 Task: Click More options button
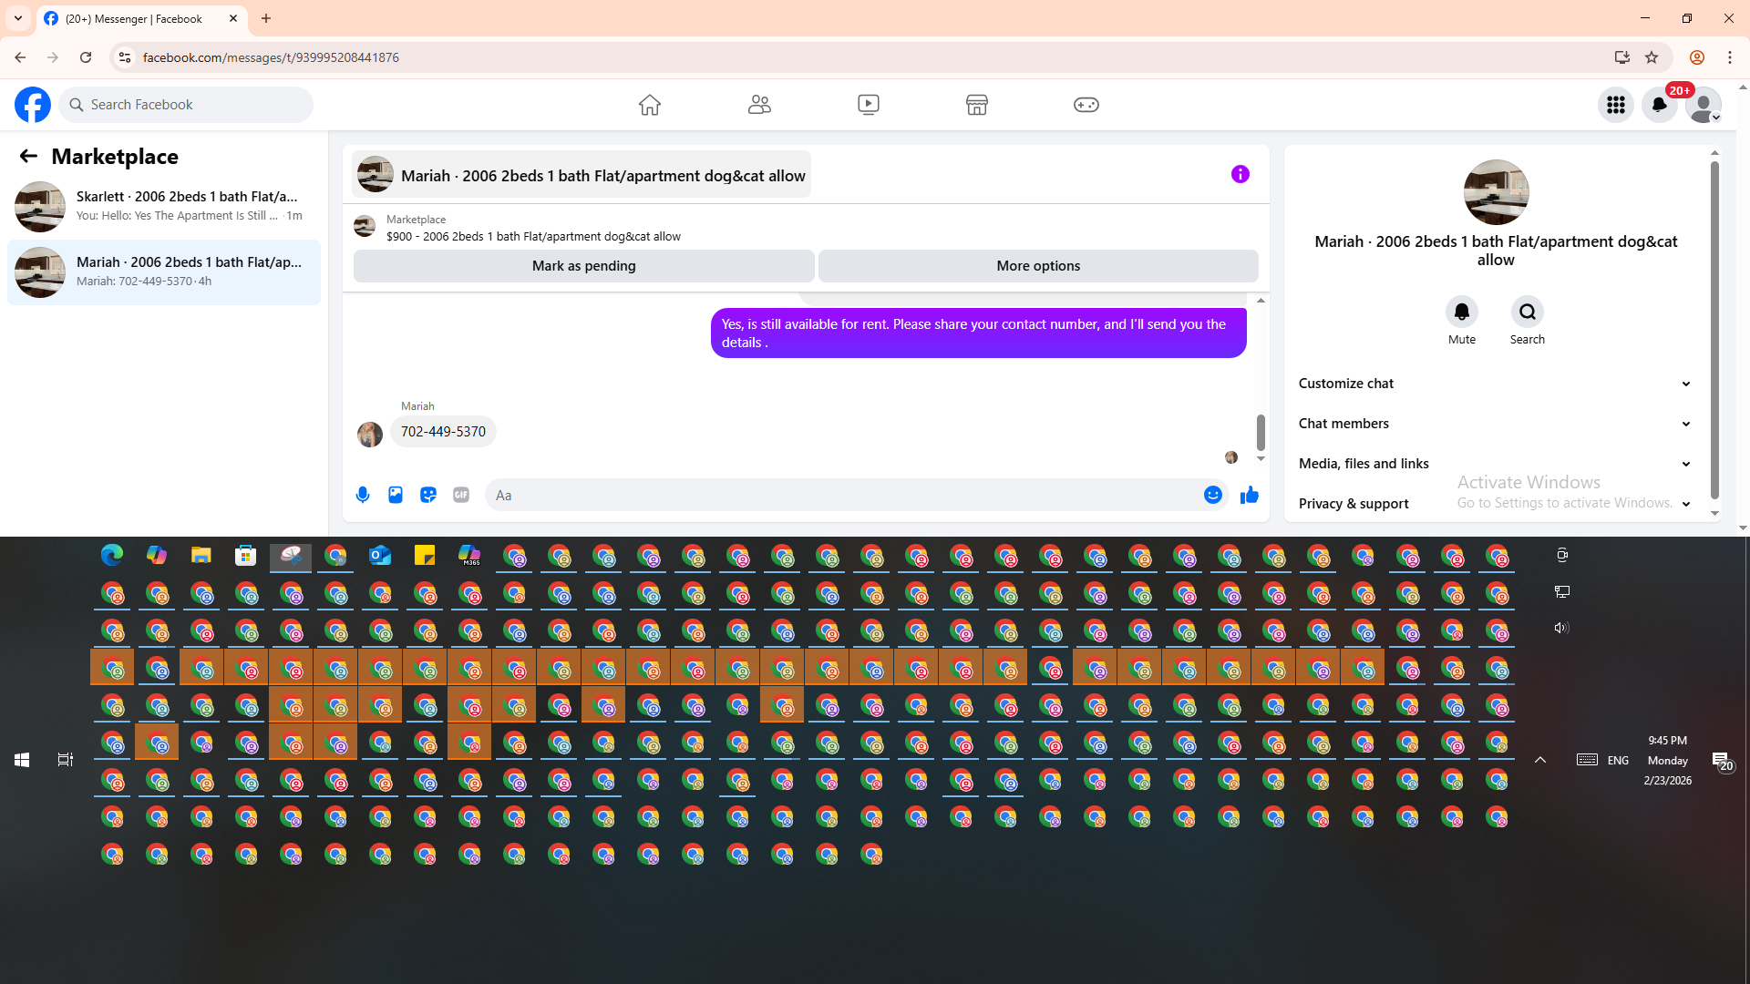1038,266
